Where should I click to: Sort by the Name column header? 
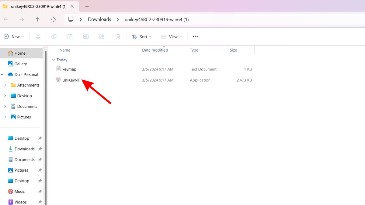[x=65, y=50]
